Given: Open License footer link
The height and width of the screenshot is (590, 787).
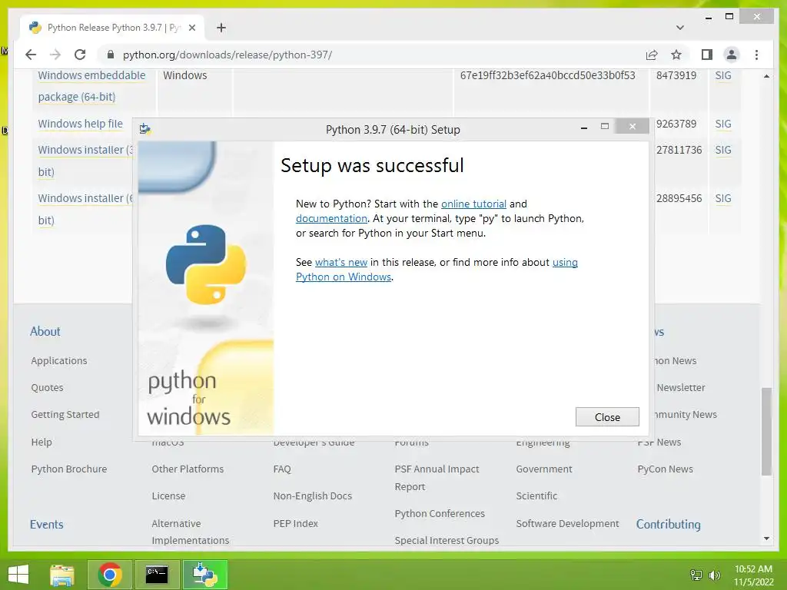Looking at the screenshot, I should (168, 496).
